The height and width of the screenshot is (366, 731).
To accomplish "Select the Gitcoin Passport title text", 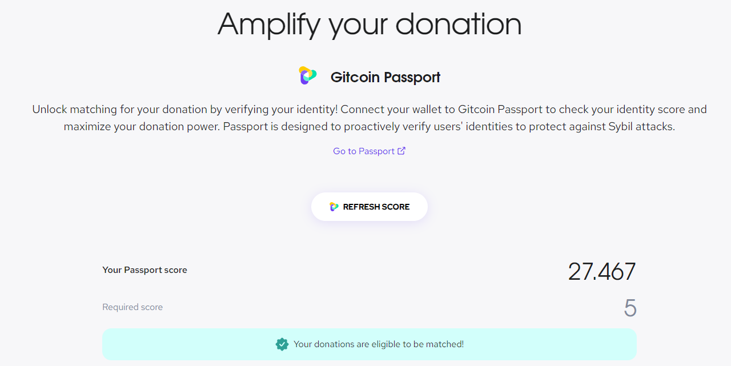I will [385, 77].
